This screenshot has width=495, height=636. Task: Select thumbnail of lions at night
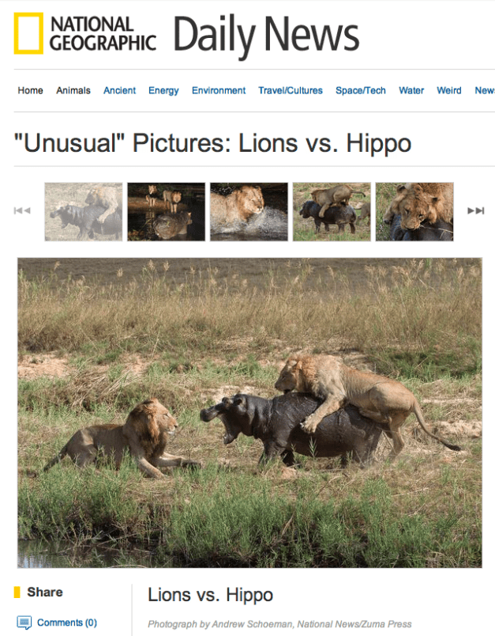(167, 212)
